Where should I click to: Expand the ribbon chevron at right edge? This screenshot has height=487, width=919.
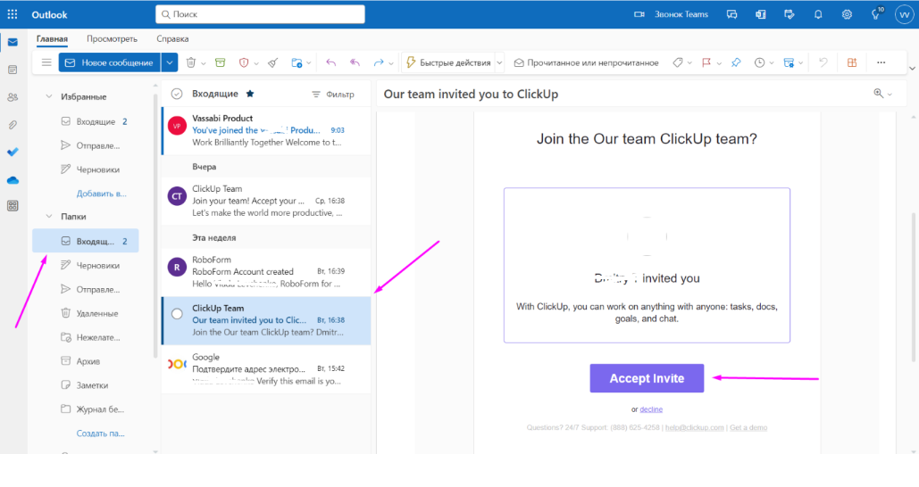click(912, 69)
